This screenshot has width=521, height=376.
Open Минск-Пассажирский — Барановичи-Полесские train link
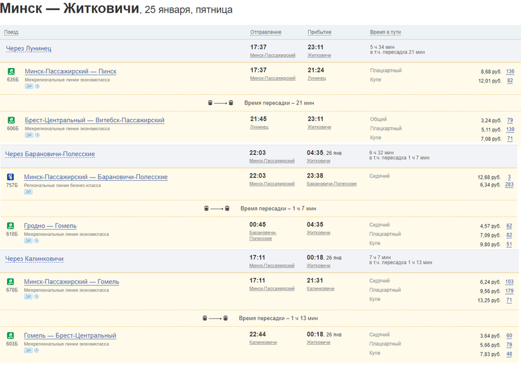(x=95, y=177)
